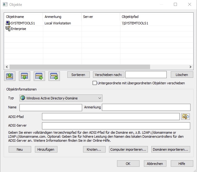Viewport: 197px width, 172px height.
Task: Click the scroll right arrow of list
Action: tap(191, 67)
